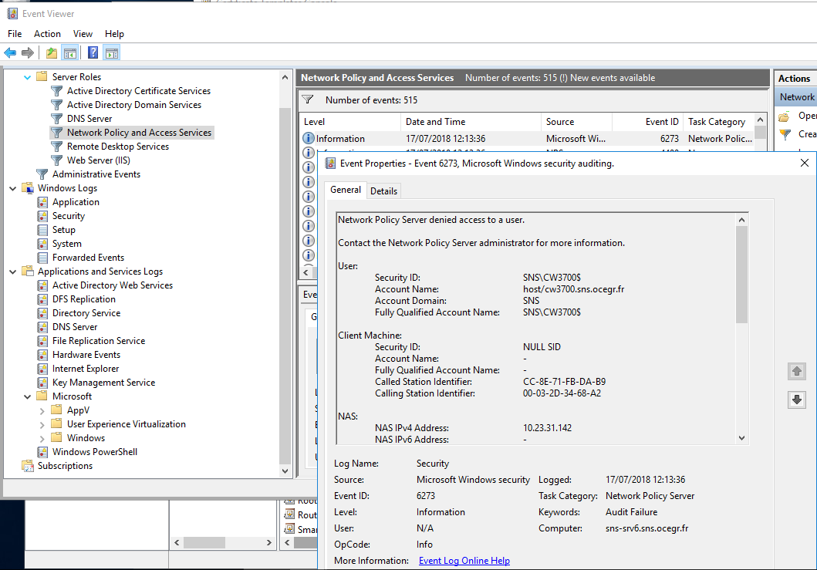Click the Calling Station Identifier value 00-03-2D-34-68-A2

562,393
